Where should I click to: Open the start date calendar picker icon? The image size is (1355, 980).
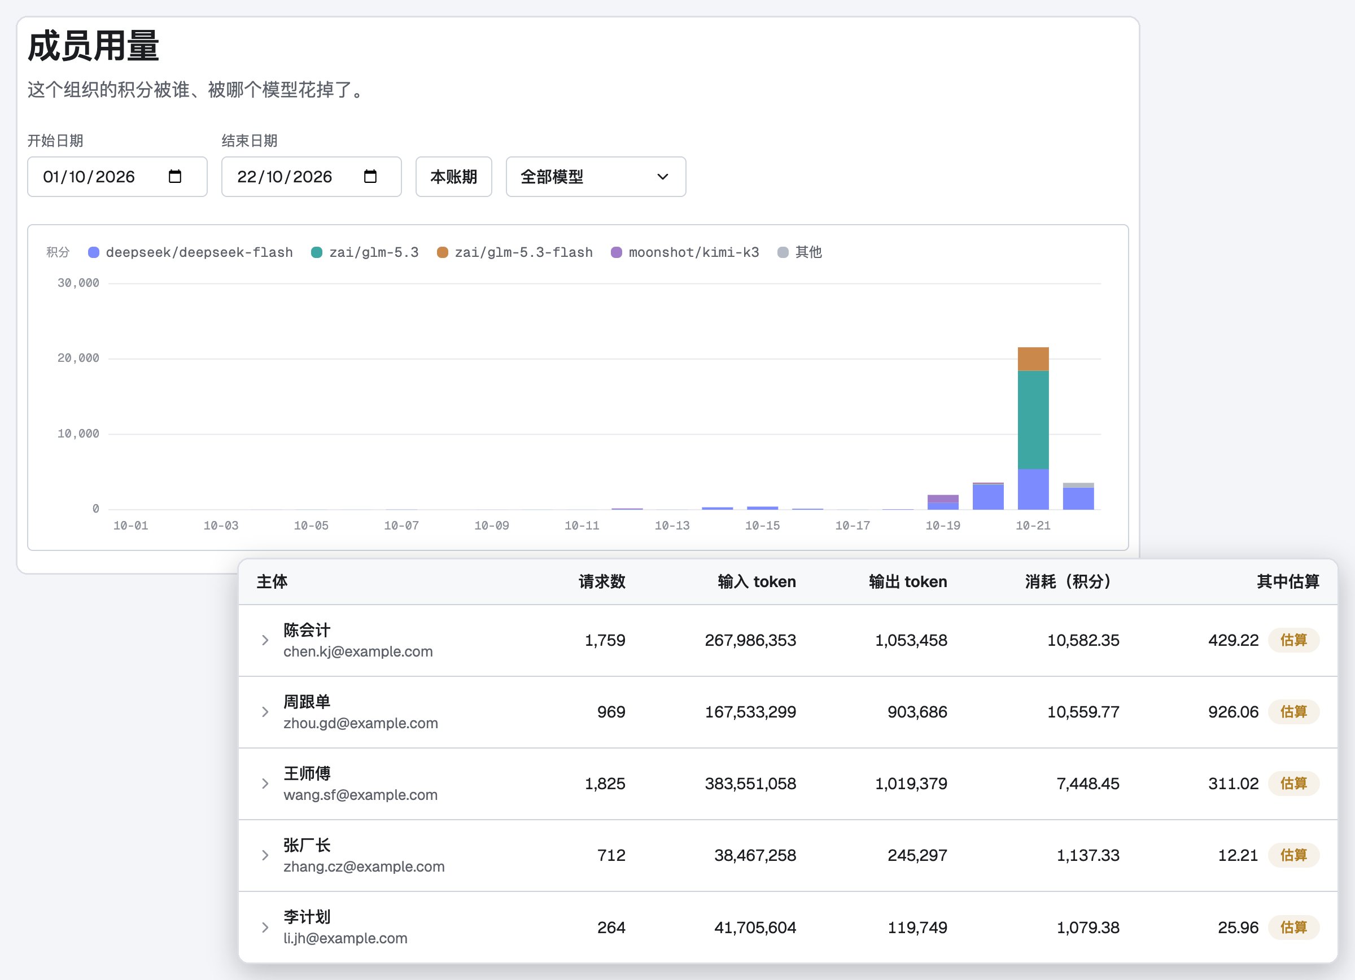point(174,176)
